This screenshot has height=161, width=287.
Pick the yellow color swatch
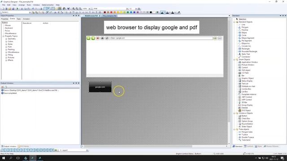(121, 13)
